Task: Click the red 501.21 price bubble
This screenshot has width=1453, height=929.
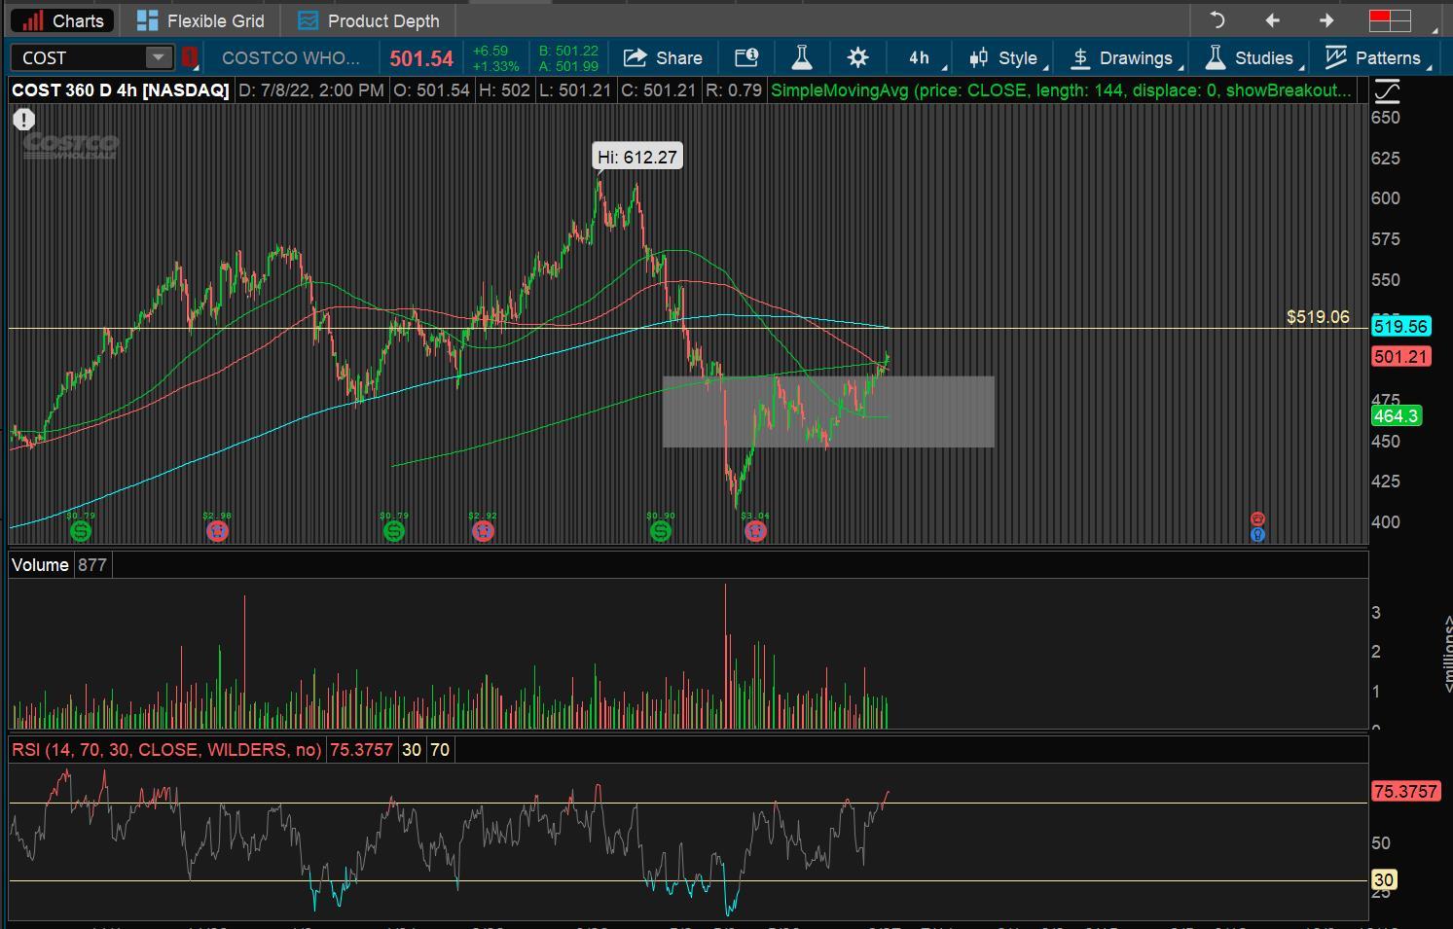Action: click(1400, 357)
